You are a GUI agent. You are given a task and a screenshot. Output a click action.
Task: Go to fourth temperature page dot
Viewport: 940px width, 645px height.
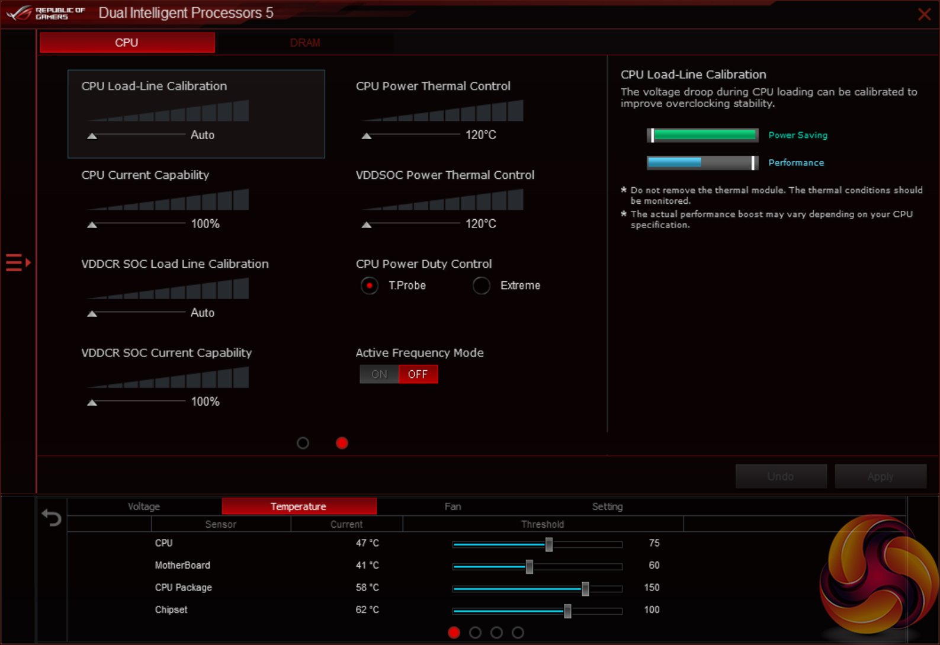point(518,633)
